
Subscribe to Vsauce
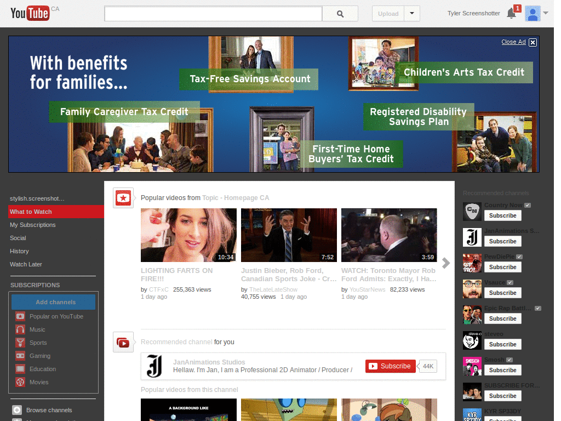(x=503, y=293)
